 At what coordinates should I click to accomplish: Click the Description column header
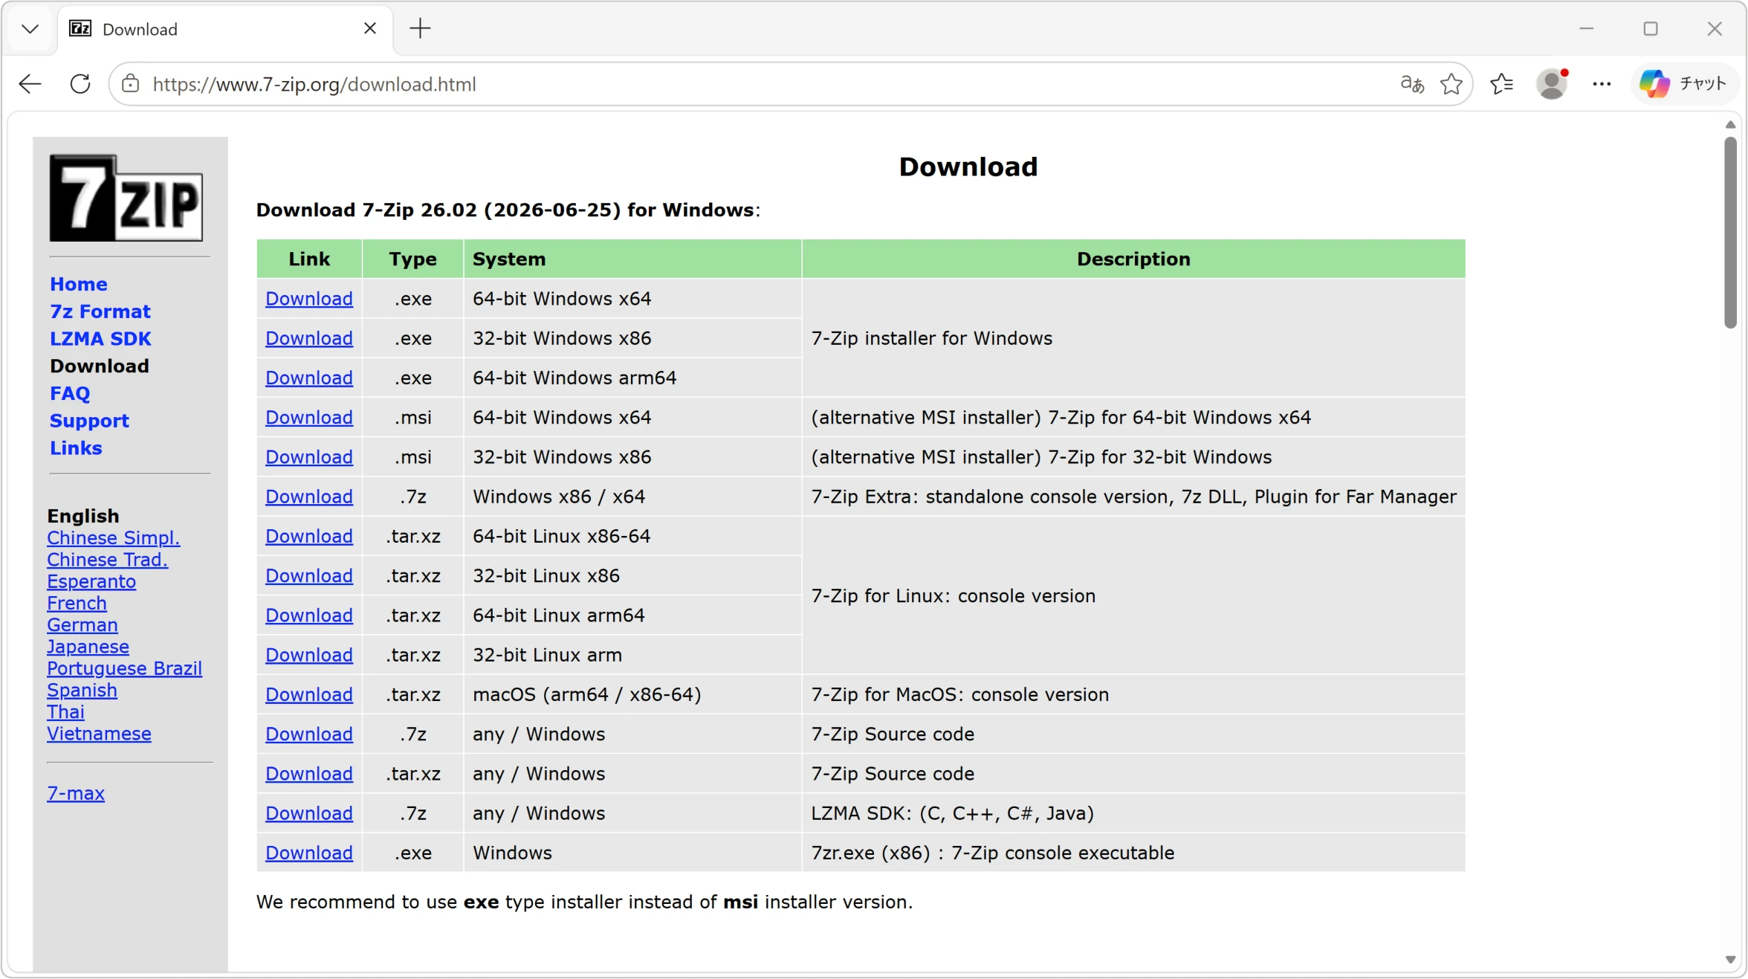(1133, 259)
